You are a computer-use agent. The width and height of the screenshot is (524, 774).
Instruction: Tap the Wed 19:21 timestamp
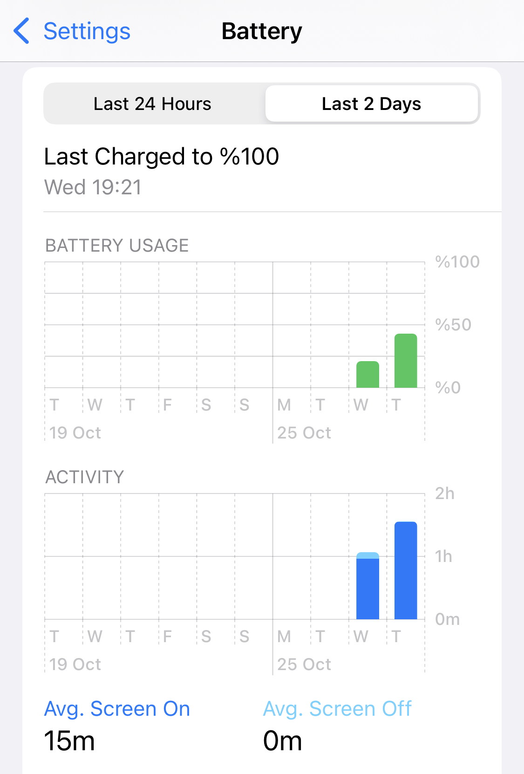pos(93,187)
